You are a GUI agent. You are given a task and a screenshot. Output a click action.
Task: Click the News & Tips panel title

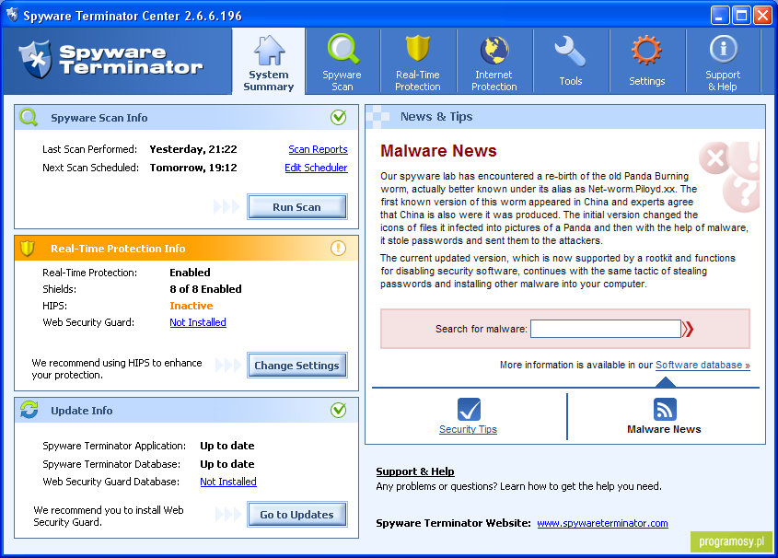436,117
